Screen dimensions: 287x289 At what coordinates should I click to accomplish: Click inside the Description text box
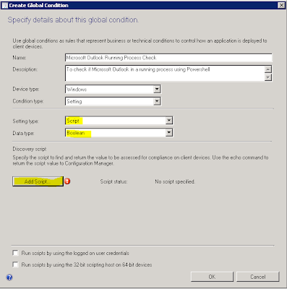165,73
